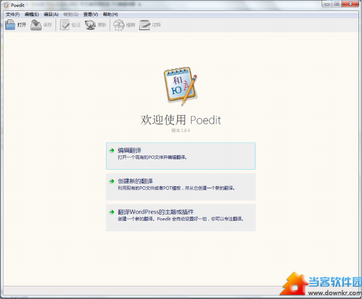
Task: Choose 编辑翻译 to open existing PO file
Action: (180, 156)
